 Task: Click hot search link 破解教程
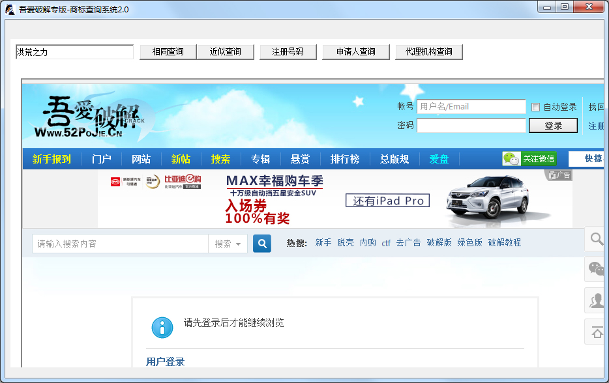pyautogui.click(x=505, y=243)
